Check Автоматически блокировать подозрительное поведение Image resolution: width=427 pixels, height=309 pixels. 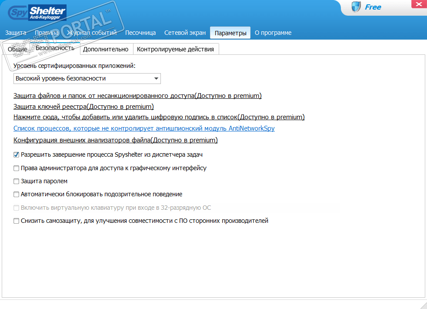click(x=17, y=194)
